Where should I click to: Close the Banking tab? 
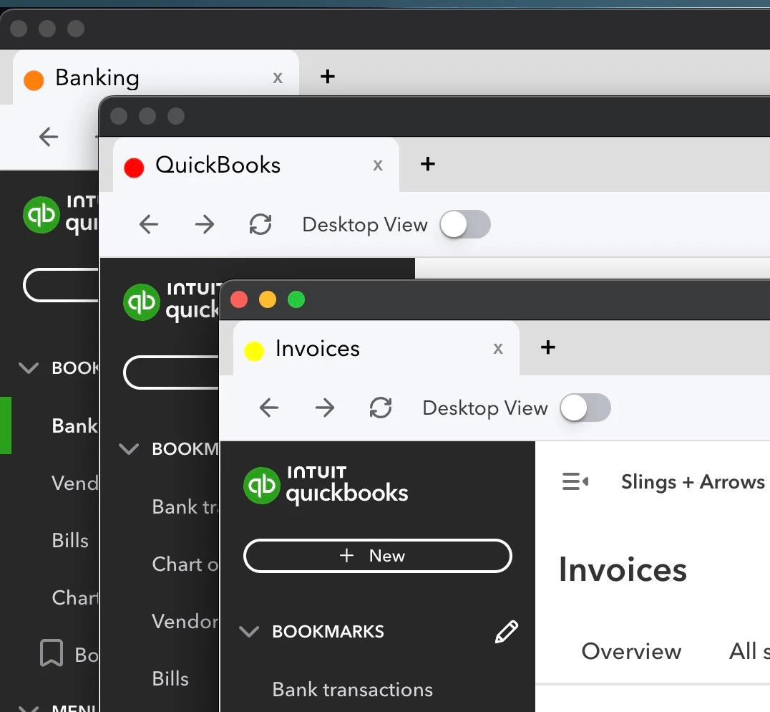(278, 78)
